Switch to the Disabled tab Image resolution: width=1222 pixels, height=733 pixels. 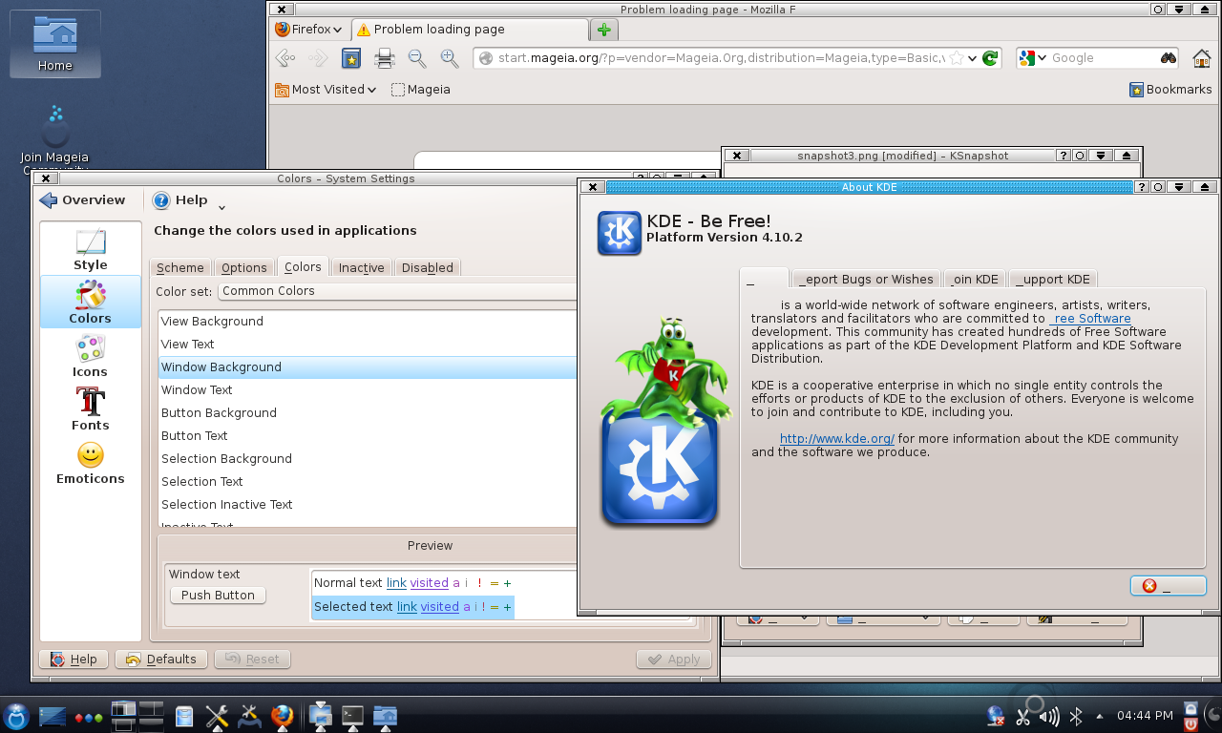point(428,267)
